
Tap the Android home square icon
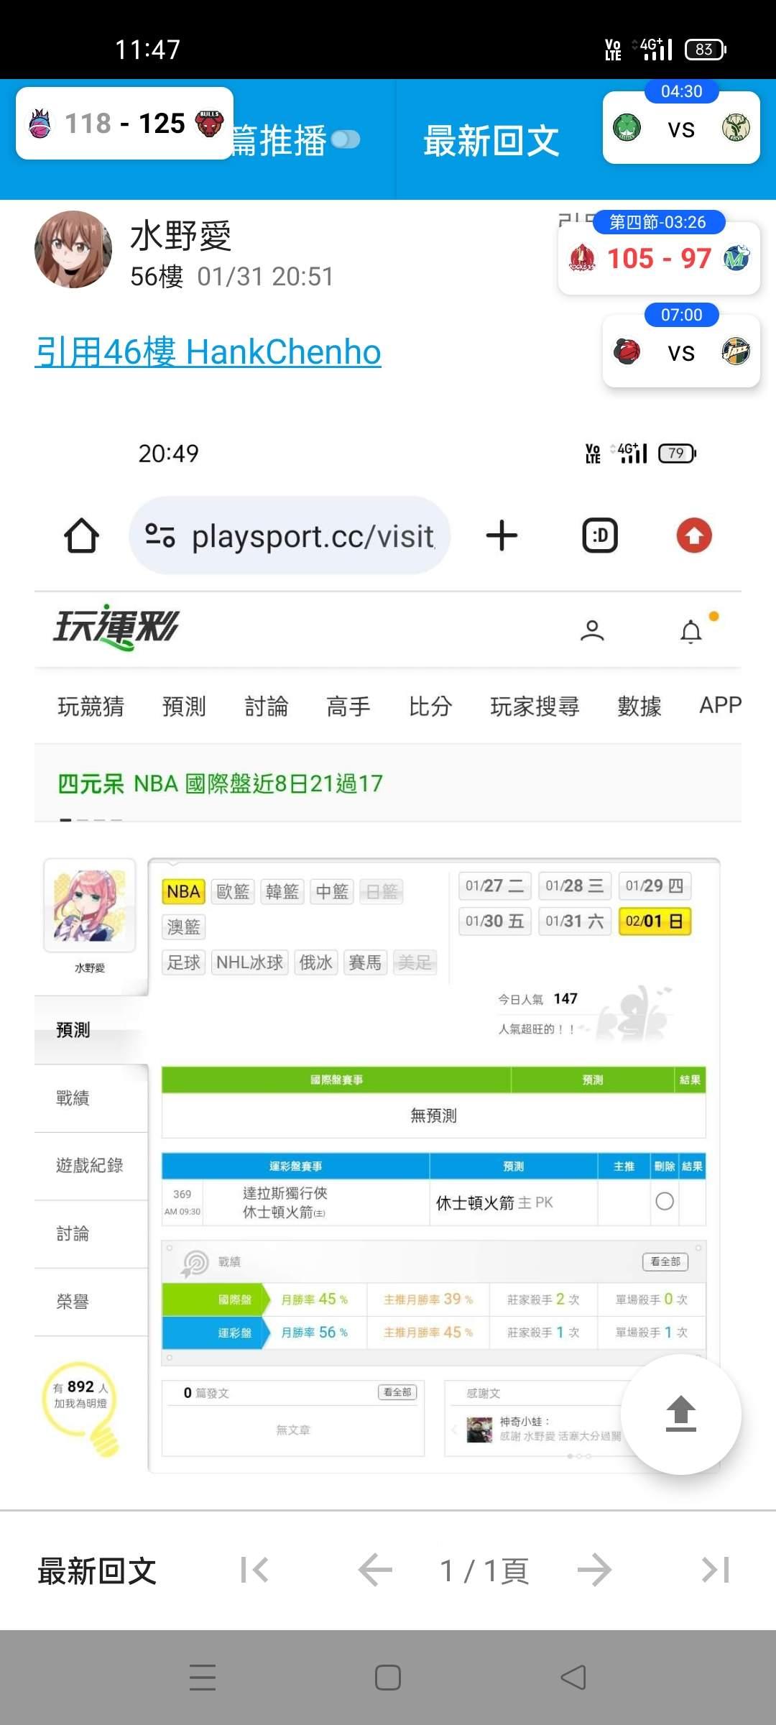[x=388, y=1678]
